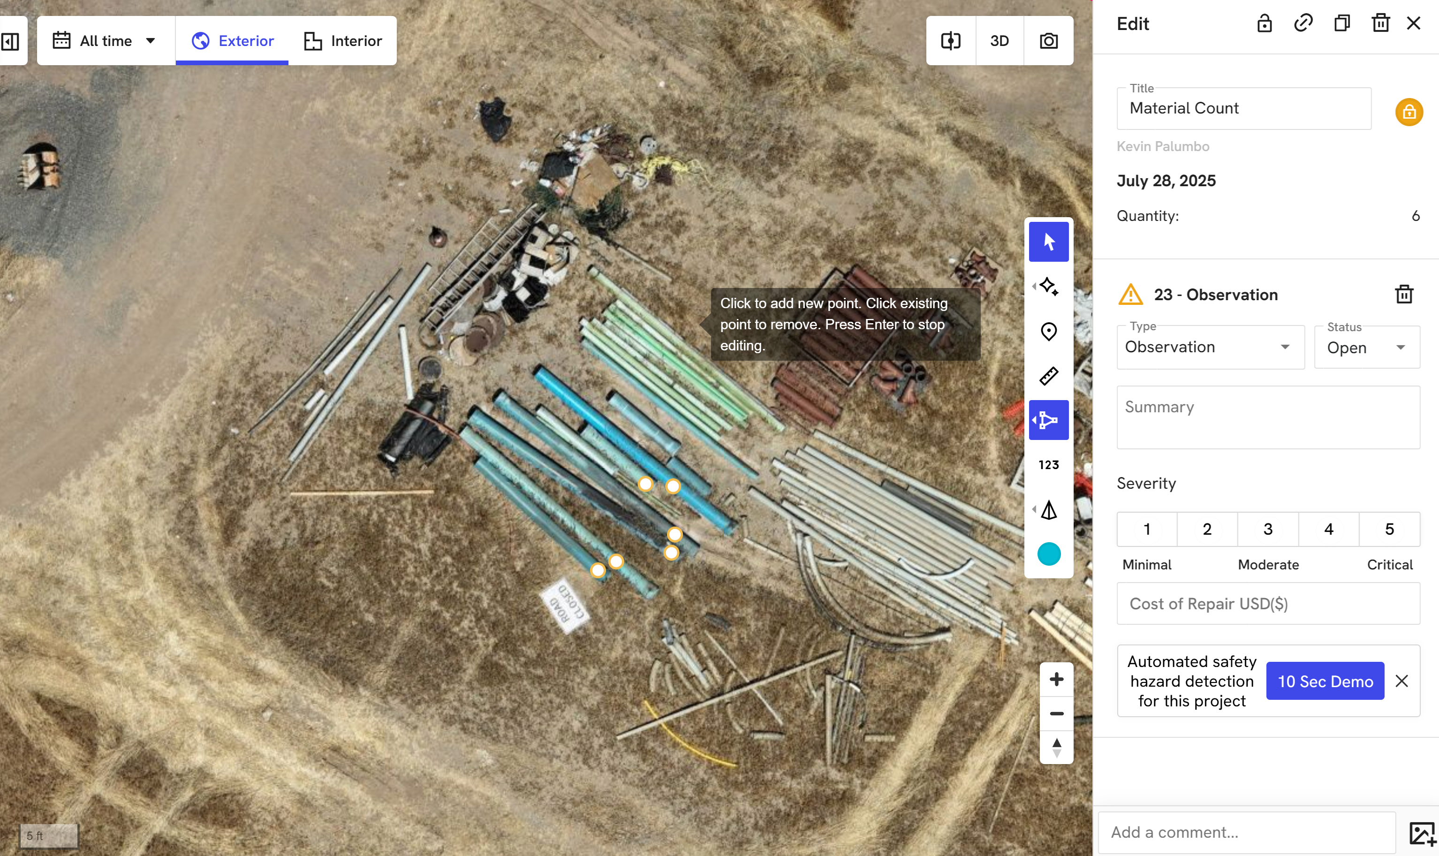This screenshot has width=1439, height=856.
Task: Delete the 23 - Observation entry
Action: click(x=1404, y=294)
